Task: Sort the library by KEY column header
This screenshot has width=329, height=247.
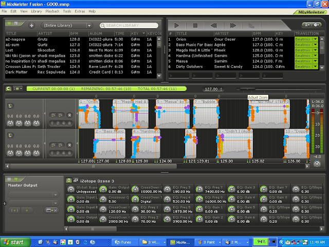Action: (x=138, y=33)
